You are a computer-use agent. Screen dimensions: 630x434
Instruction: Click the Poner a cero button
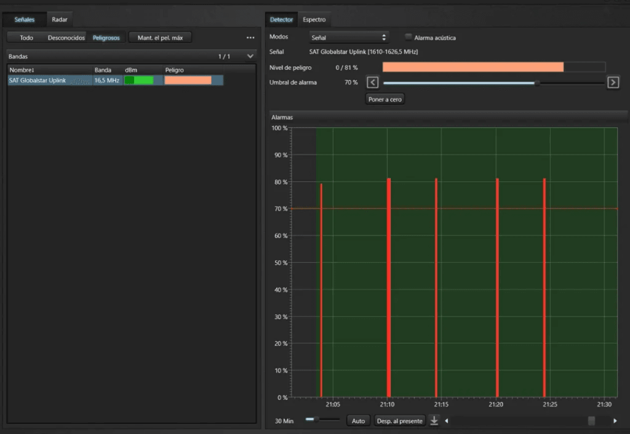[385, 99]
